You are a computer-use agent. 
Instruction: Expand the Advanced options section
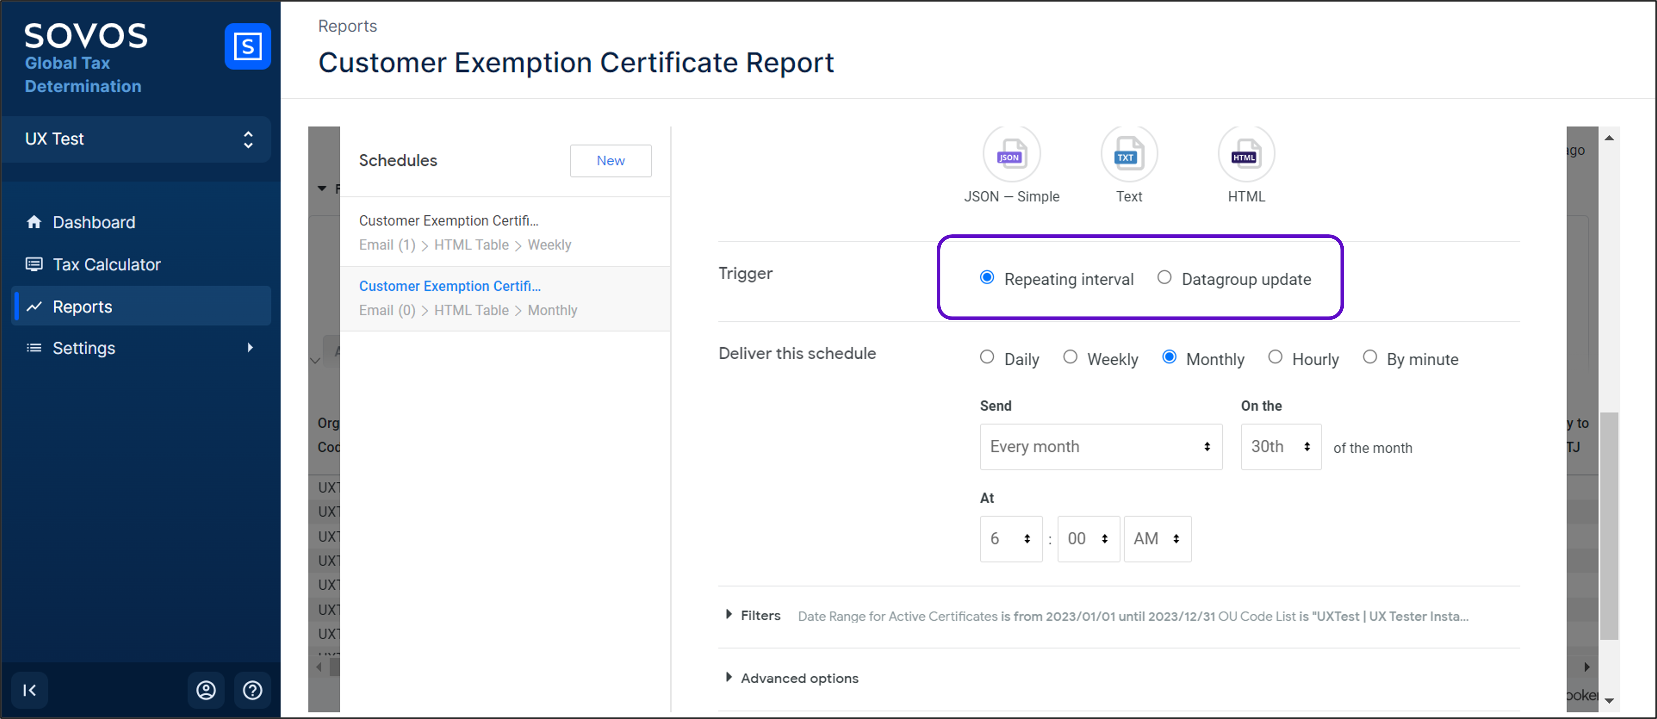[798, 678]
